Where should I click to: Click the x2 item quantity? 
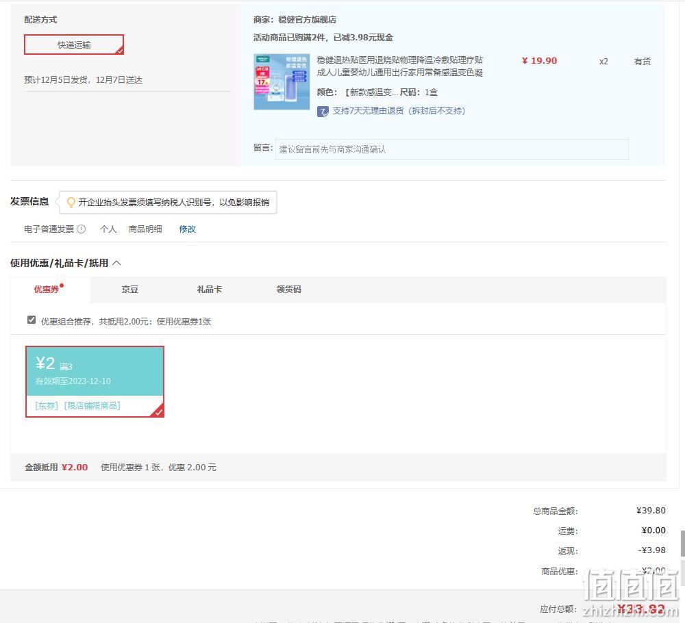tap(603, 62)
